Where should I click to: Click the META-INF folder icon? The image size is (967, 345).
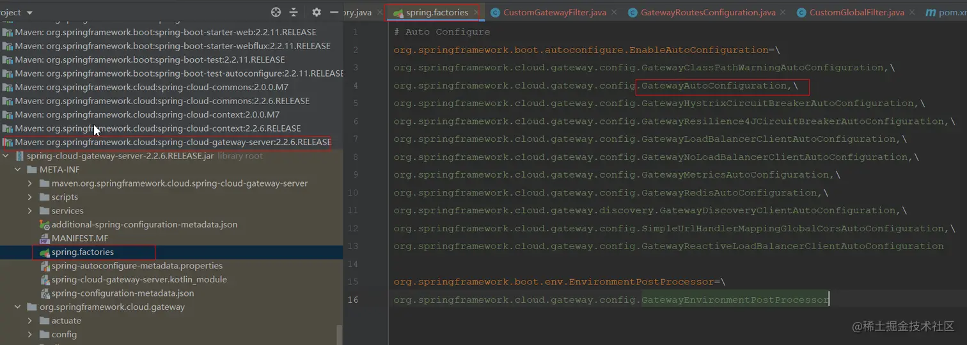(x=32, y=169)
